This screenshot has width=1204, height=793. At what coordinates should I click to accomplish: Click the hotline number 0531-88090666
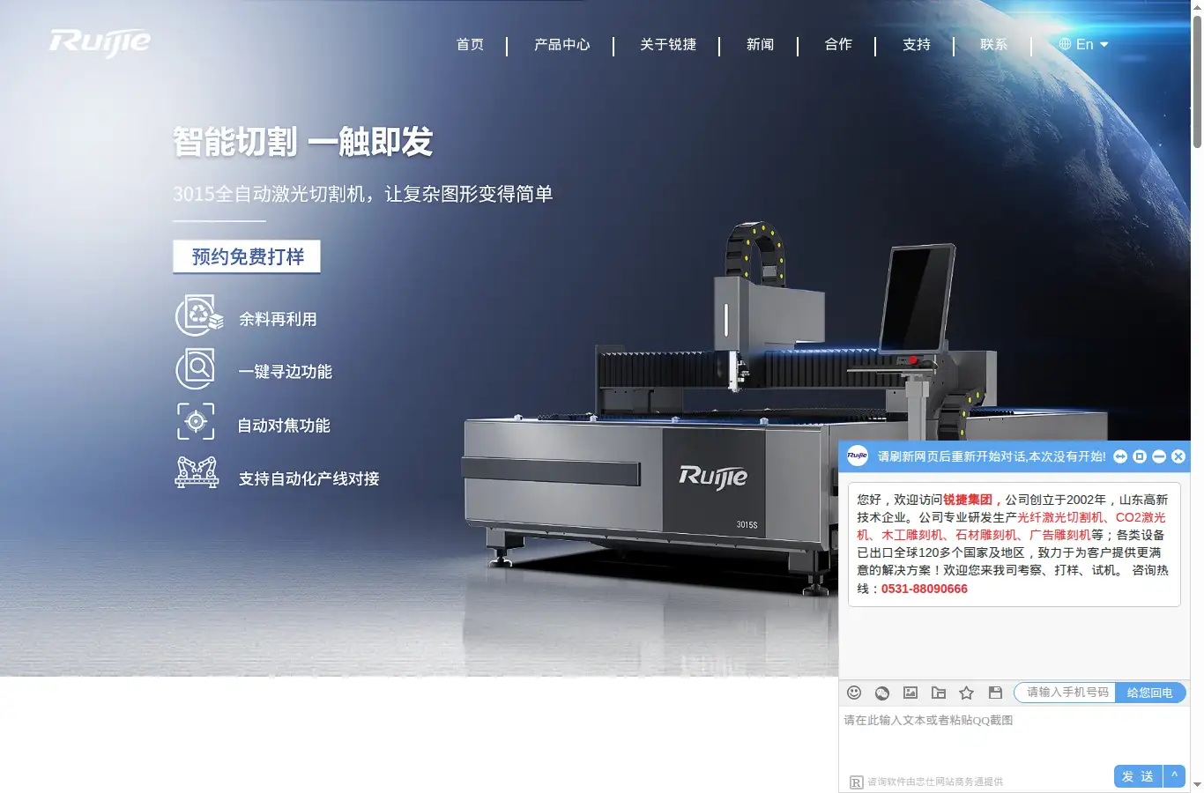pos(925,589)
